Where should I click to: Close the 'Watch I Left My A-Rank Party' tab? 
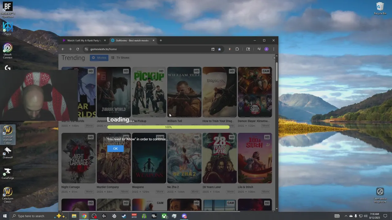(105, 40)
